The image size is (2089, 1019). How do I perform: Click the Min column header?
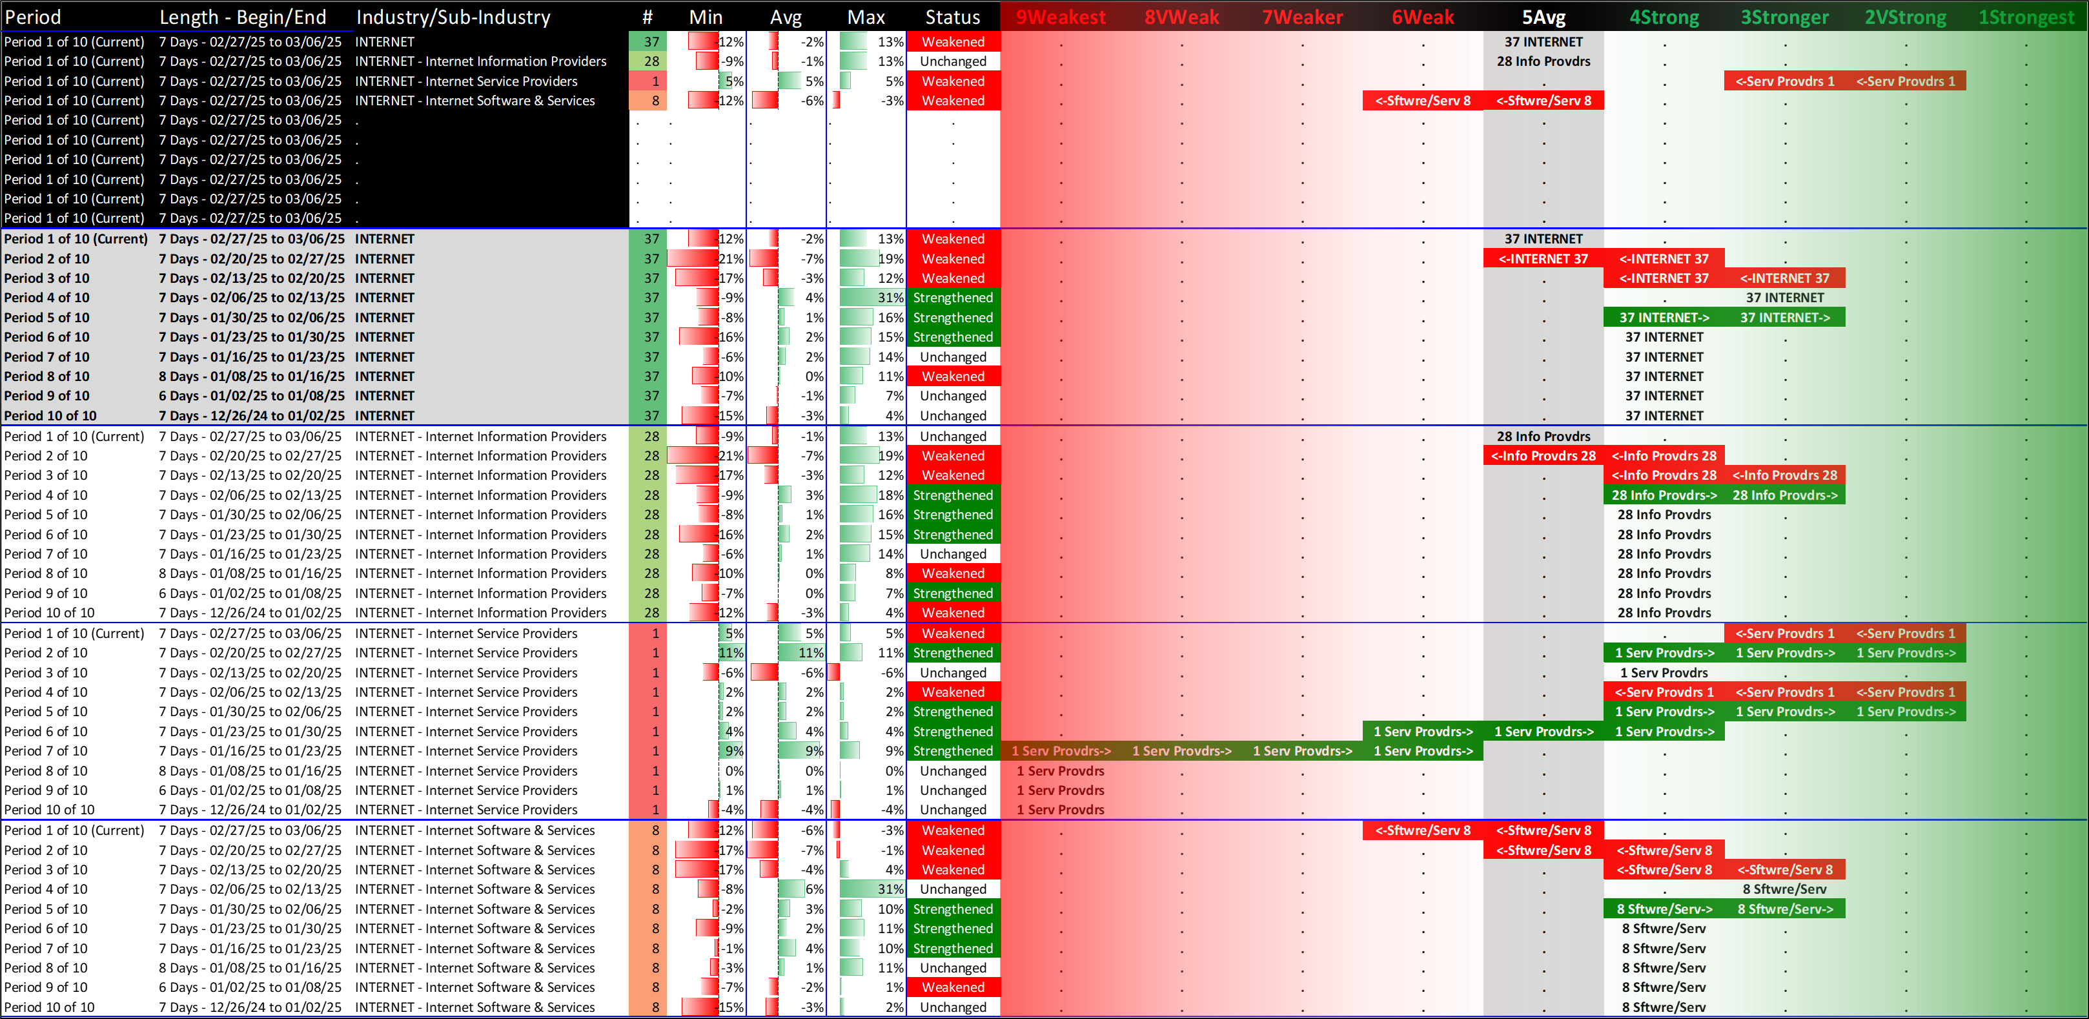tap(706, 17)
